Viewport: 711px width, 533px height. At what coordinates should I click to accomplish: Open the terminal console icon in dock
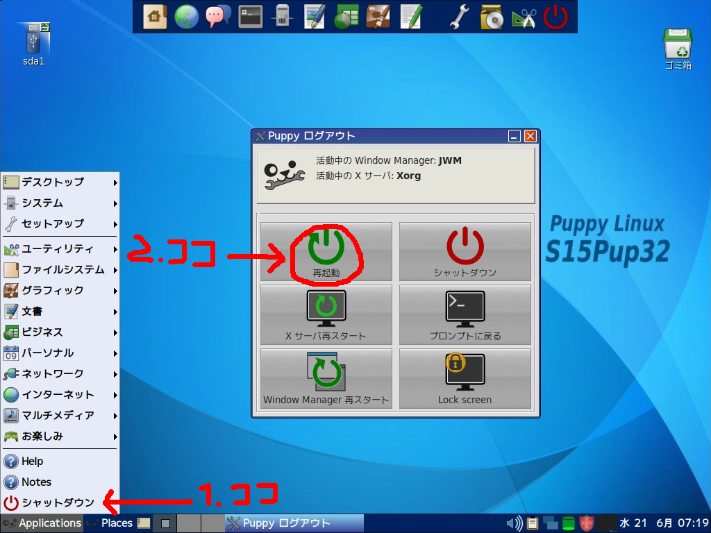250,17
